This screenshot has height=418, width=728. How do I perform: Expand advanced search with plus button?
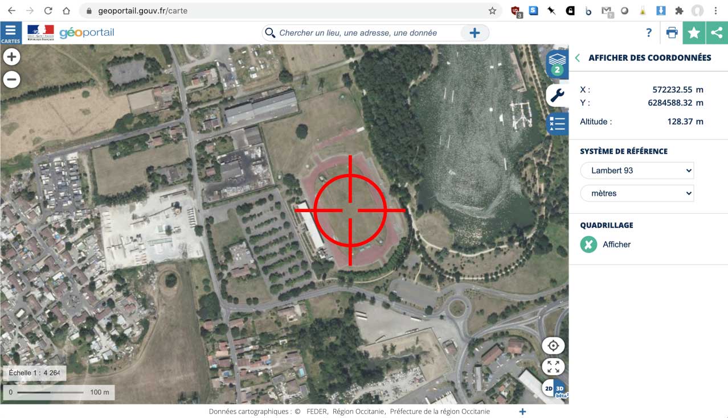click(x=475, y=33)
